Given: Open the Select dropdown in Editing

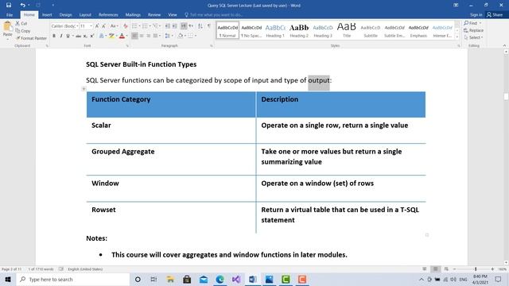Looking at the screenshot, I should click(474, 37).
